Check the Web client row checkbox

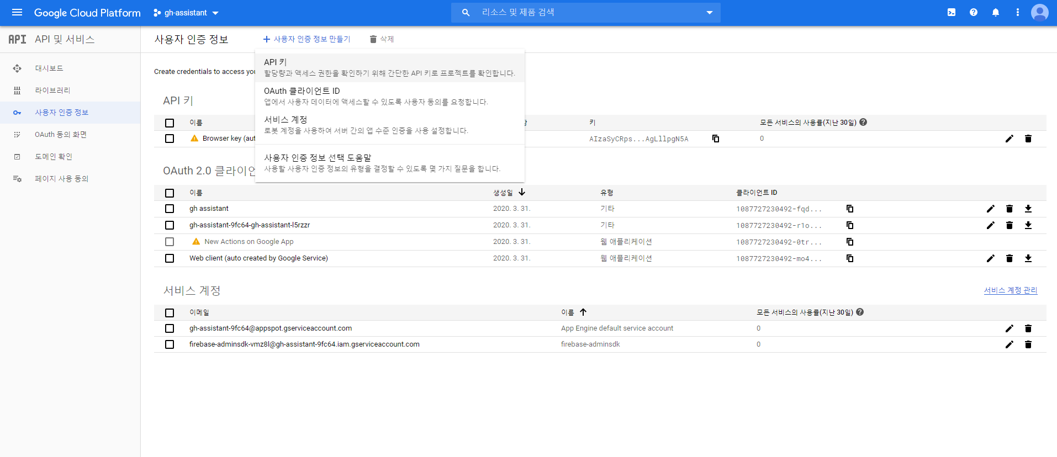(x=170, y=258)
